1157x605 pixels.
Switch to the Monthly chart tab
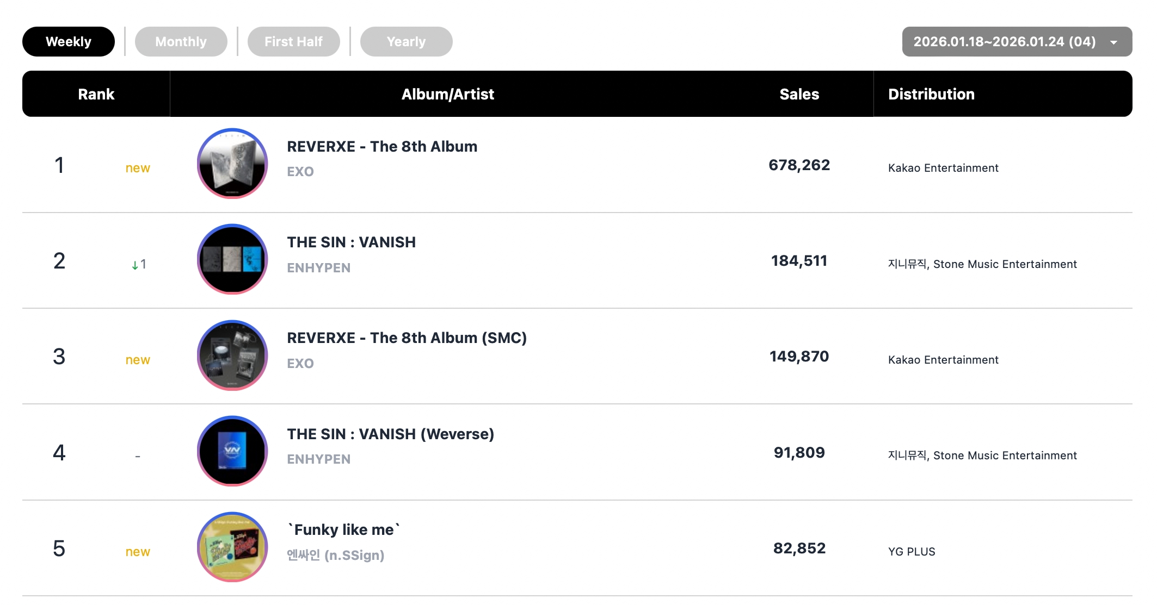181,42
